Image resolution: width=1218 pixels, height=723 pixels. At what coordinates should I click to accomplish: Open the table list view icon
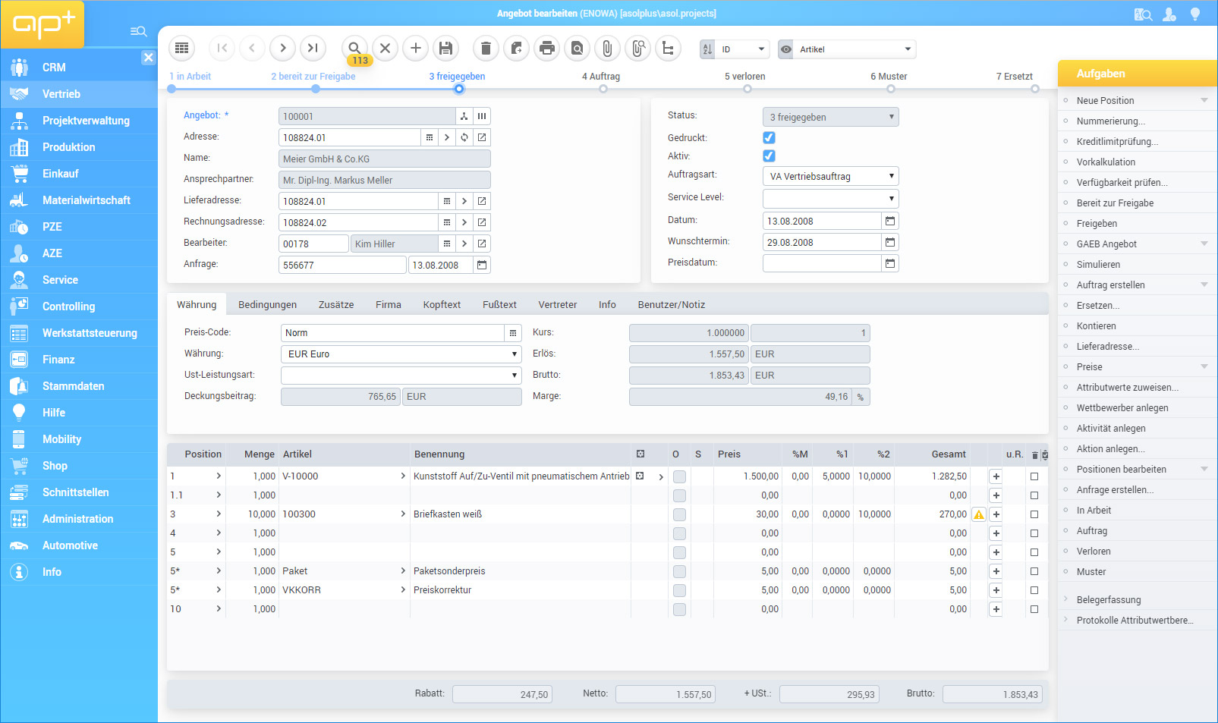click(181, 49)
